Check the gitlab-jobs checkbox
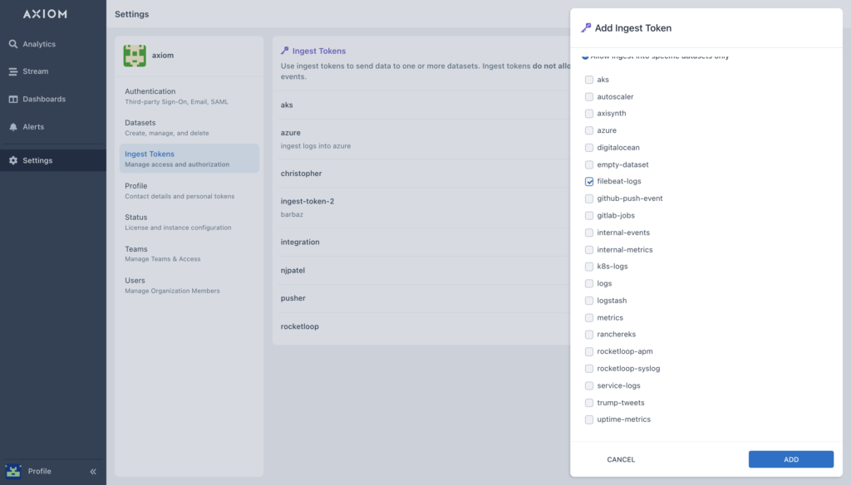The image size is (851, 485). [x=589, y=215]
